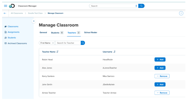The width and height of the screenshot is (189, 100).
Task: Click the Search for Teacher field
Action: (x=68, y=43)
